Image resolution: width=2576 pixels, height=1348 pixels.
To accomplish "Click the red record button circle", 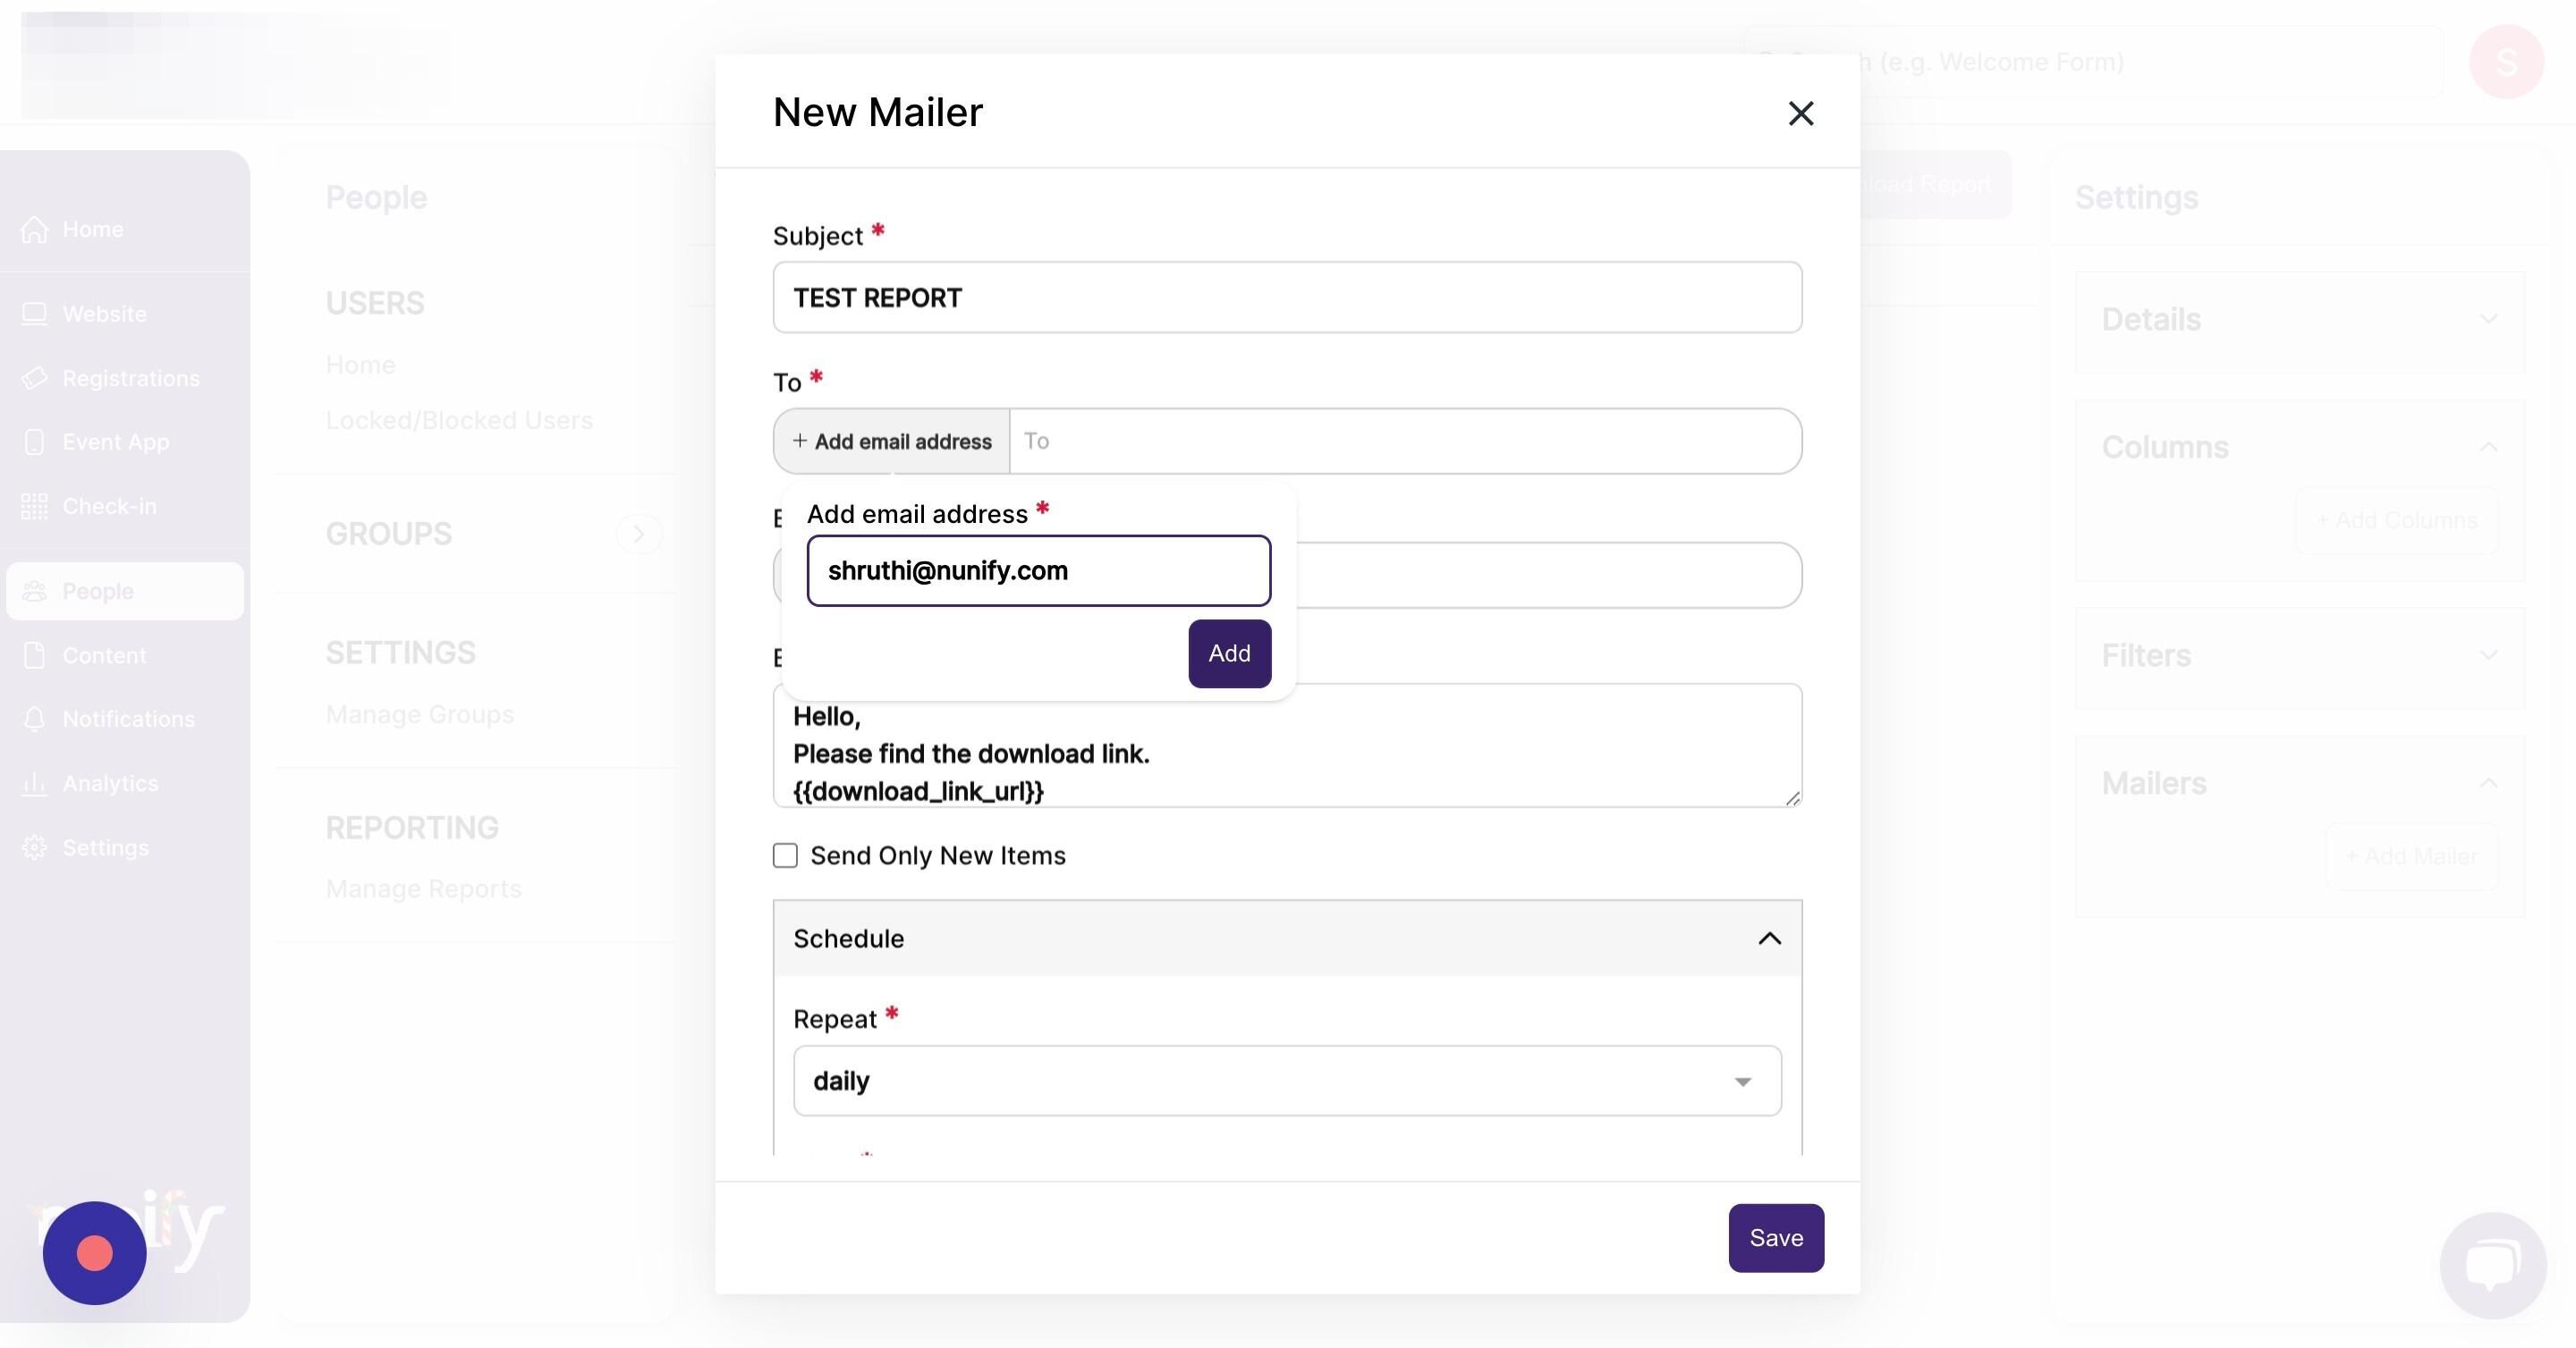I will point(94,1252).
